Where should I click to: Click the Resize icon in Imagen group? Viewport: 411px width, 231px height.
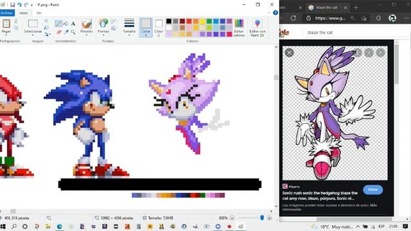[x=46, y=28]
